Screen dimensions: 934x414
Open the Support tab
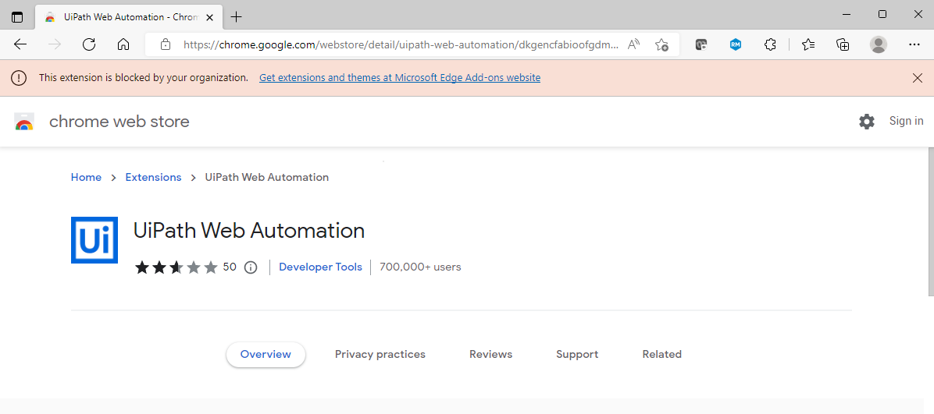(x=577, y=354)
